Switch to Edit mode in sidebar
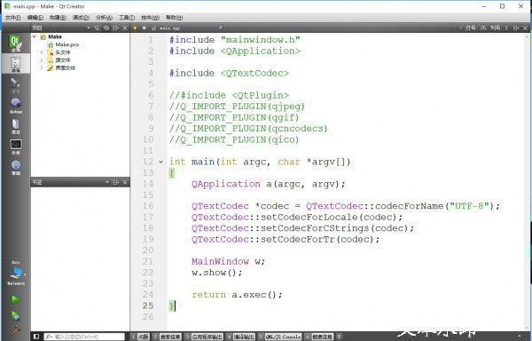This screenshot has height=341, width=532. click(x=16, y=64)
